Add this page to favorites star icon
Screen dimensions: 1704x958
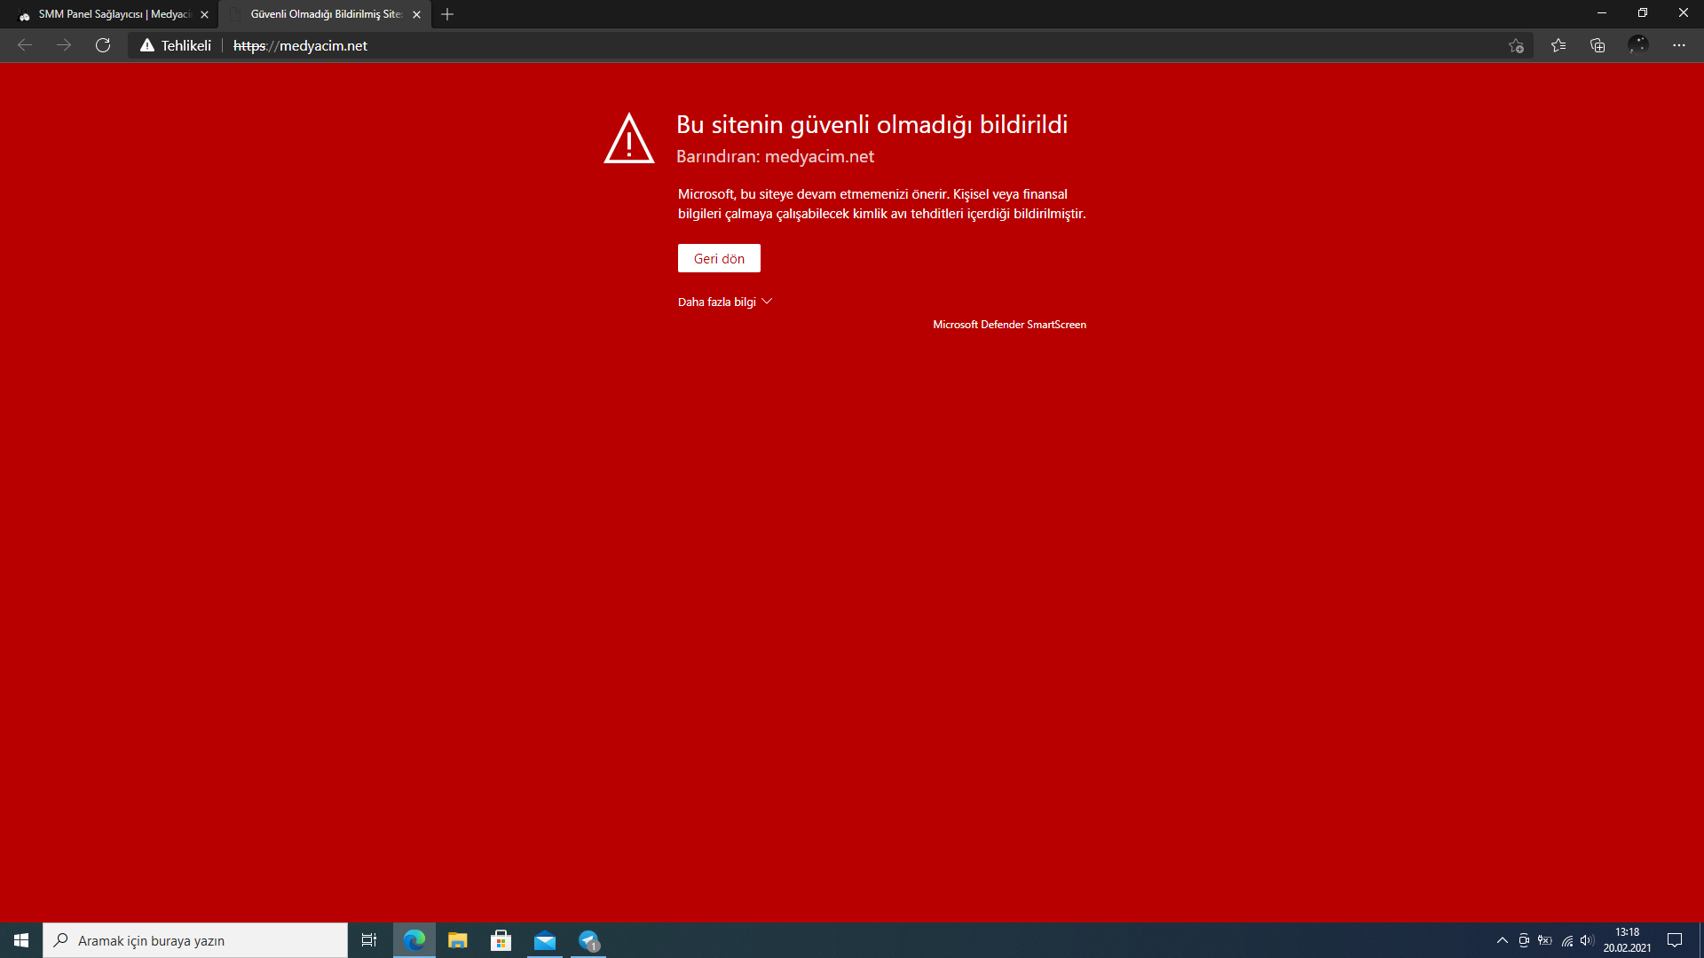pos(1516,45)
